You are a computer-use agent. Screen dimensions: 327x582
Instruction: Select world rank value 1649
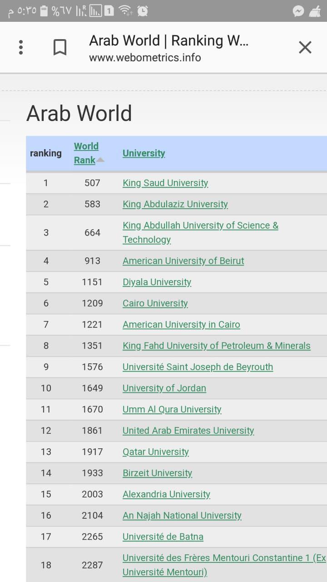tap(92, 388)
